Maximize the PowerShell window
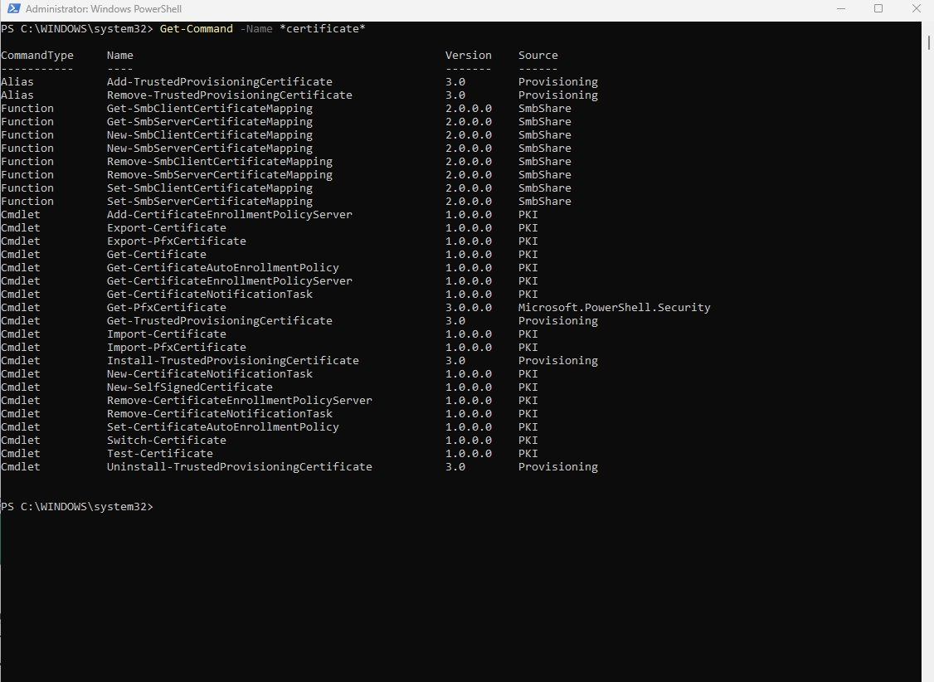 [878, 8]
